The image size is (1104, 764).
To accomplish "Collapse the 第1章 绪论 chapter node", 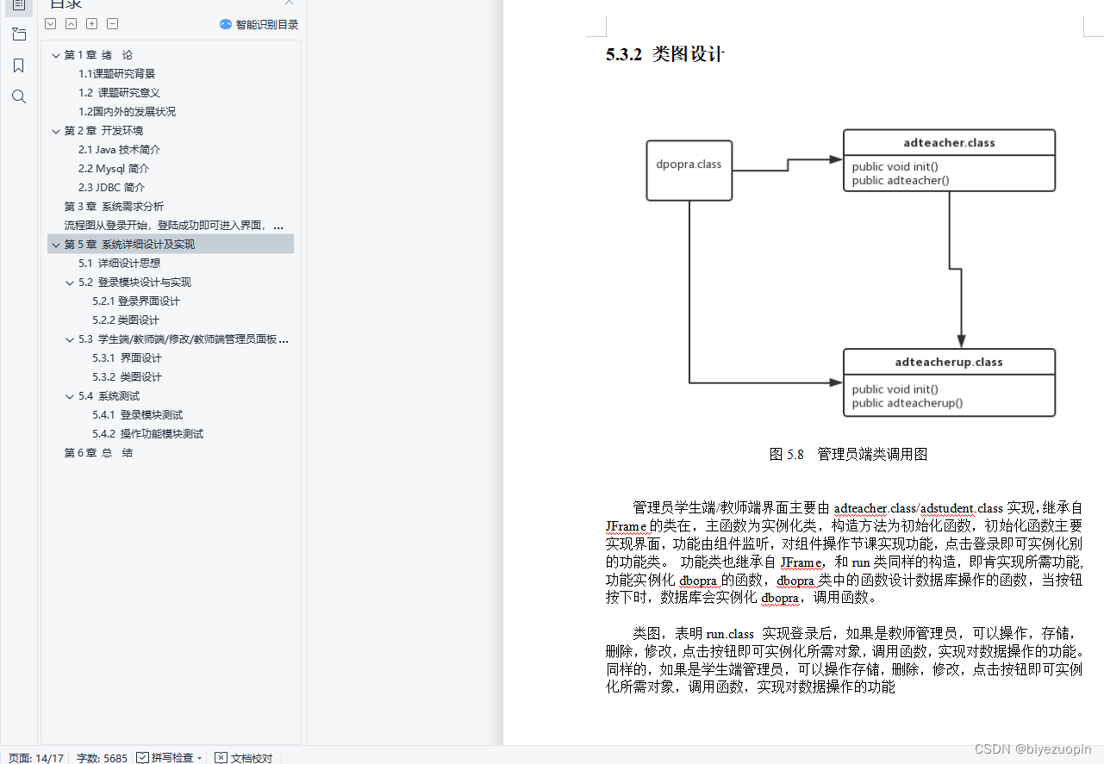I will coord(55,54).
